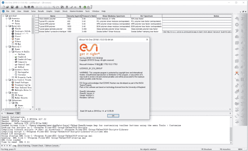Select the Composite plate icon
Viewport: 248px width, 151px height.
tap(16, 62)
